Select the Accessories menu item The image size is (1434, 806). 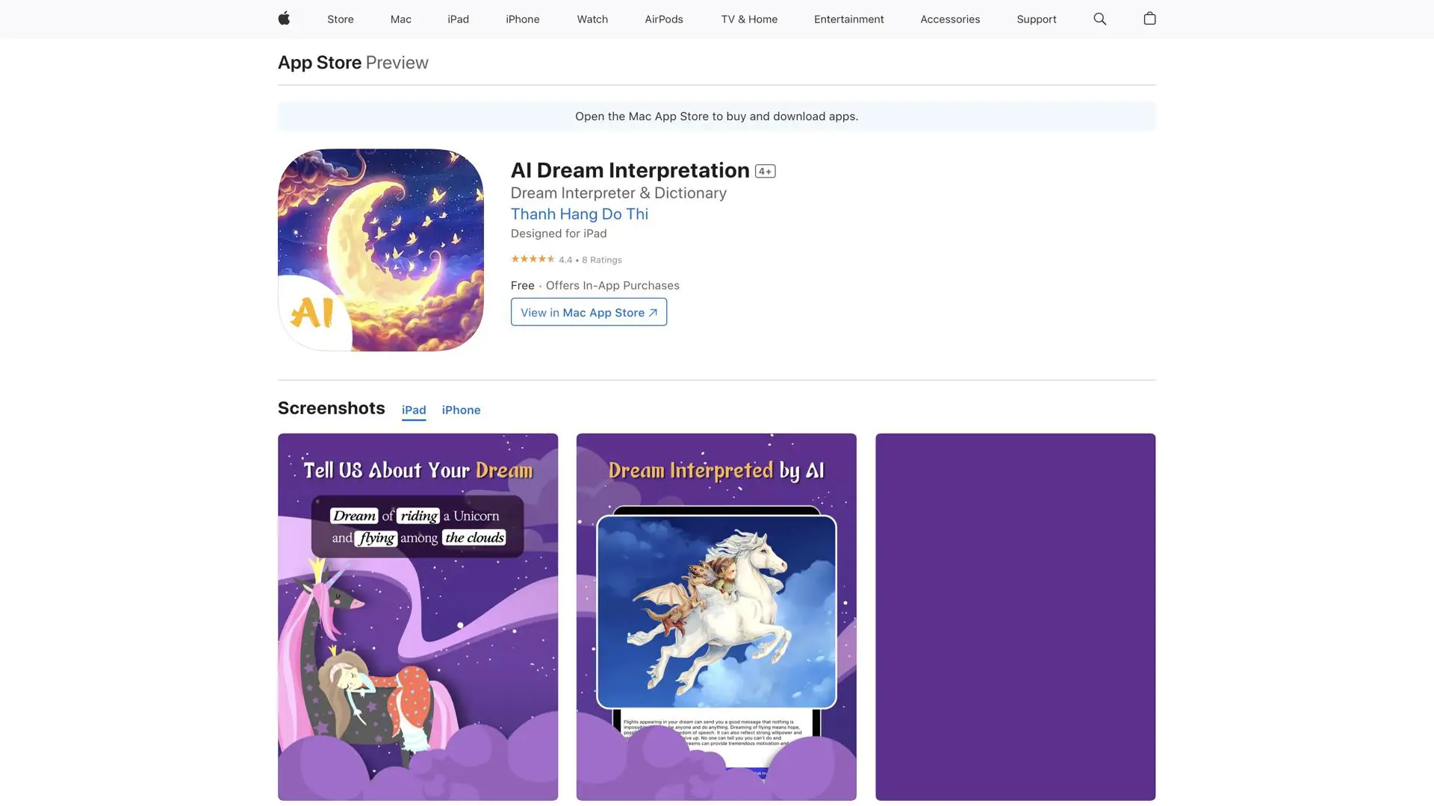[950, 19]
